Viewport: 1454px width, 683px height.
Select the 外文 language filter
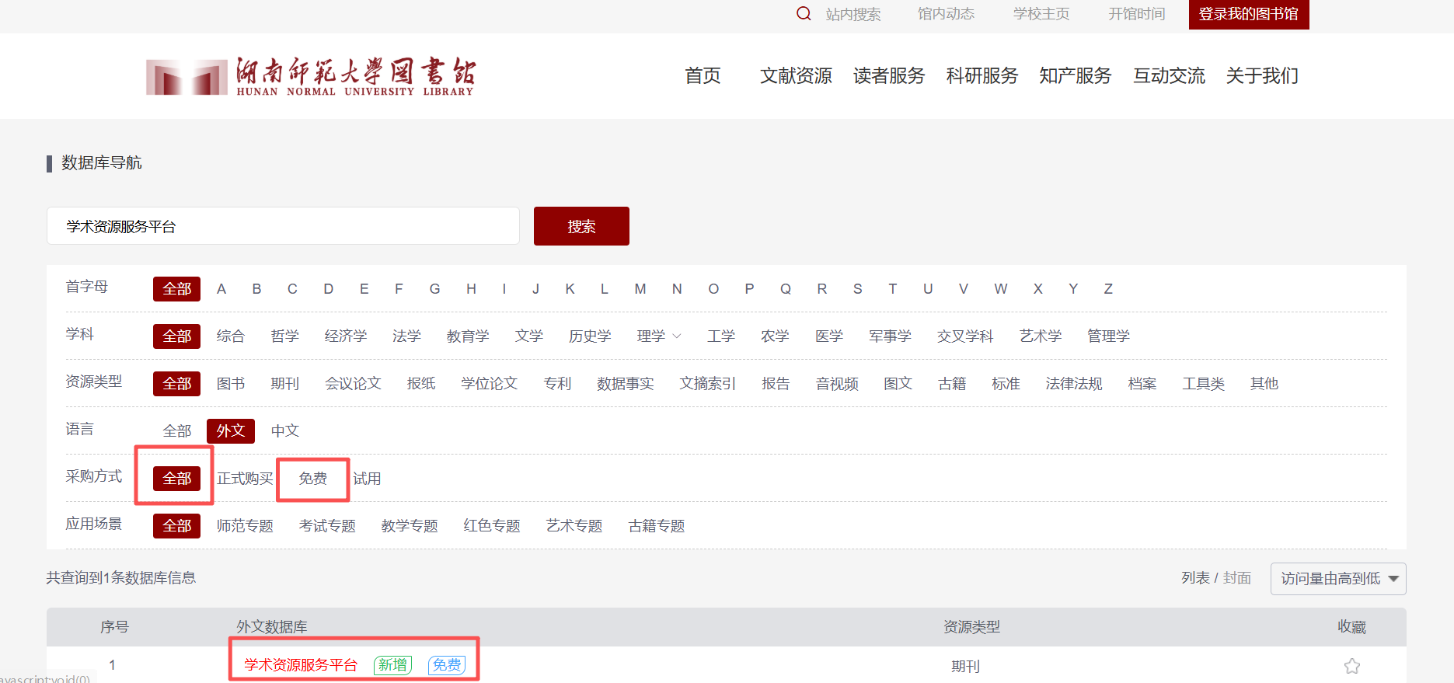(x=231, y=431)
